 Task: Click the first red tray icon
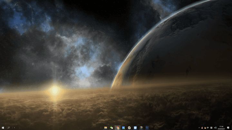(x=202, y=128)
